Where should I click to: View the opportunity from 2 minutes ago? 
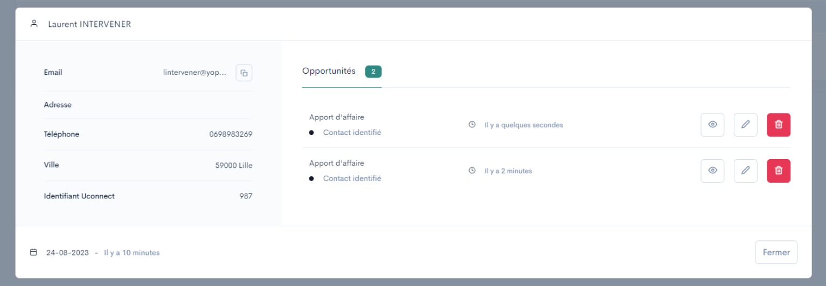point(712,171)
